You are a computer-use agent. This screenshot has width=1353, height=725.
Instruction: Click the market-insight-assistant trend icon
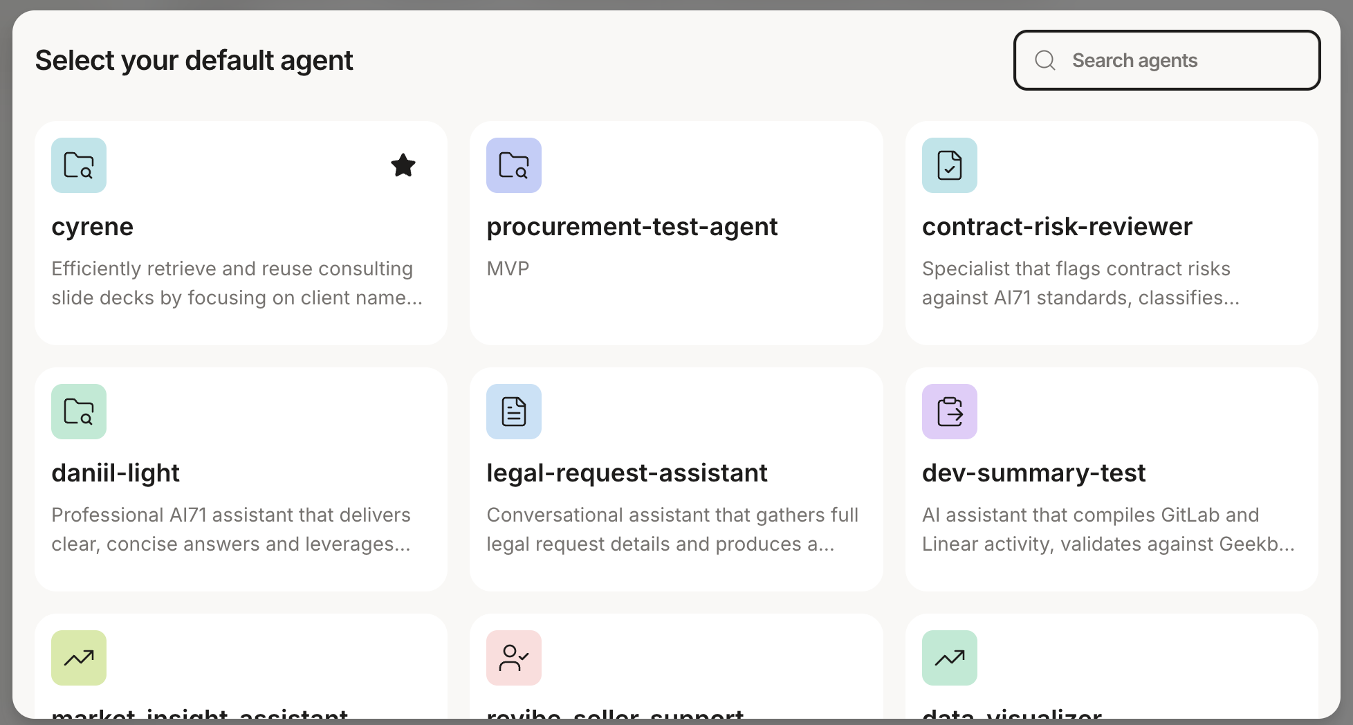pos(79,658)
